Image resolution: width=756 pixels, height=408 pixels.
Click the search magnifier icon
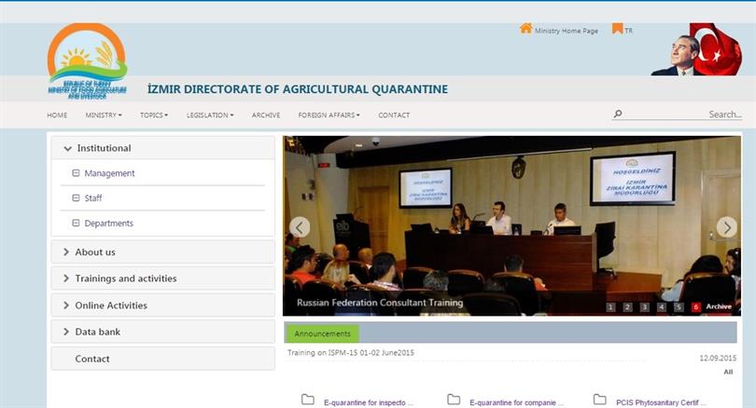617,115
